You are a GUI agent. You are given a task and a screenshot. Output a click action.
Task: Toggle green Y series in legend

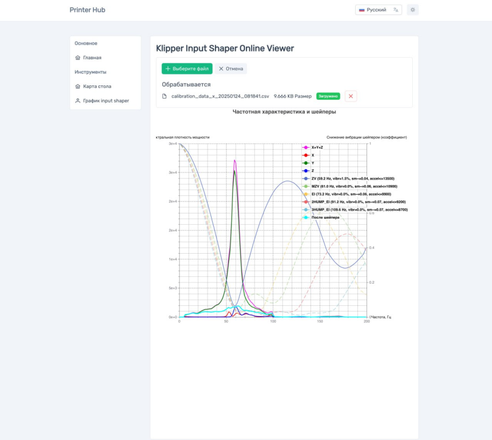[308, 163]
